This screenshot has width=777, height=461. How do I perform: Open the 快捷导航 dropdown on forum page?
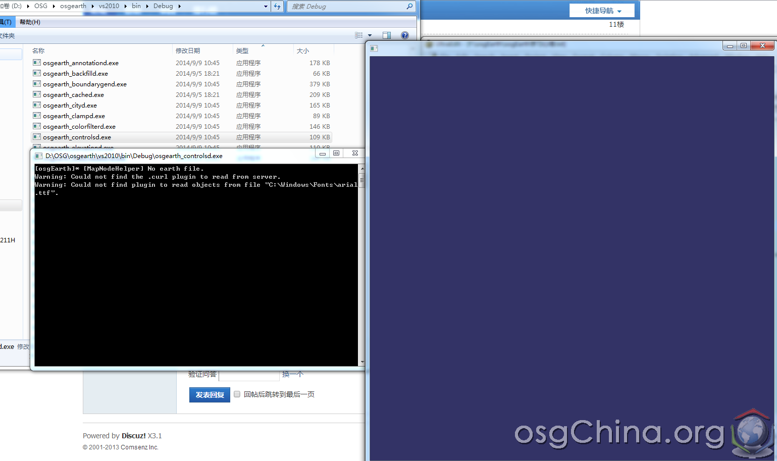pos(602,11)
